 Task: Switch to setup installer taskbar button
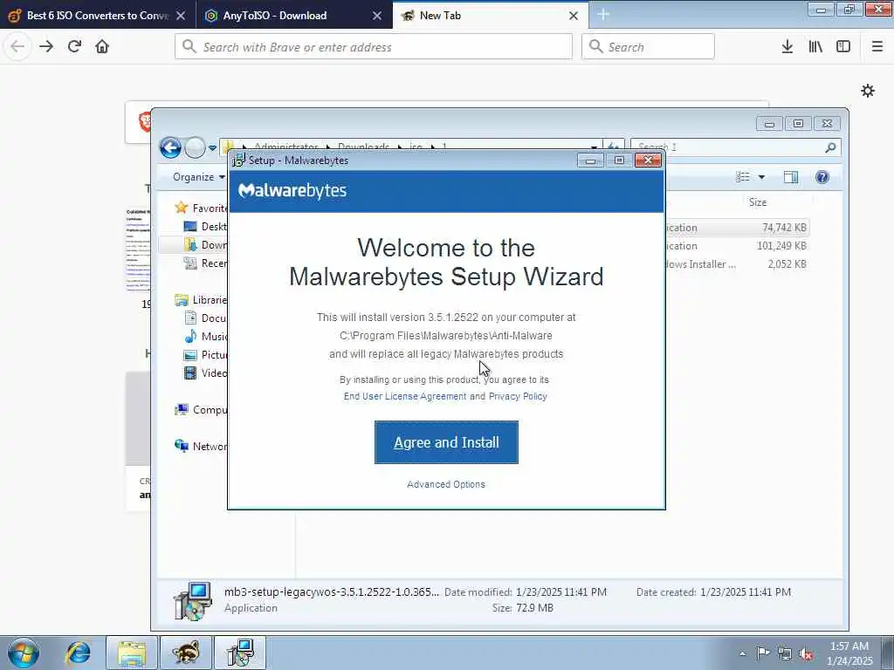tap(240, 653)
